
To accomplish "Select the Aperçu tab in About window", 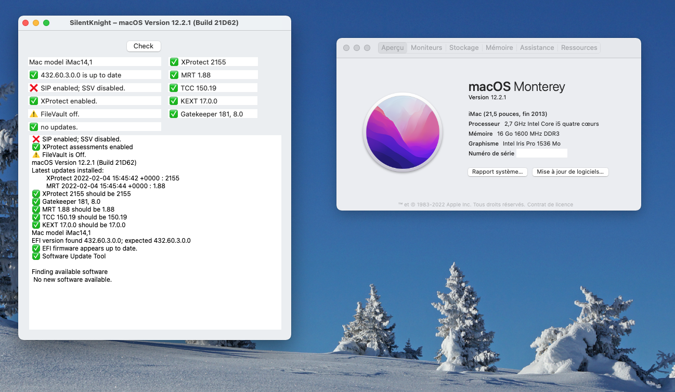I will pyautogui.click(x=393, y=47).
